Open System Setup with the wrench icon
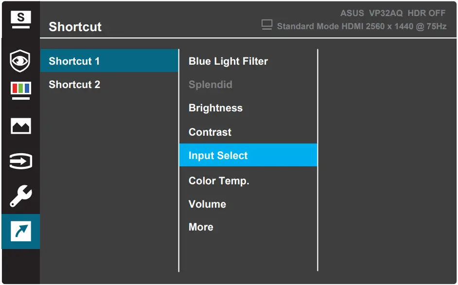This screenshot has height=285, width=458. (x=20, y=196)
